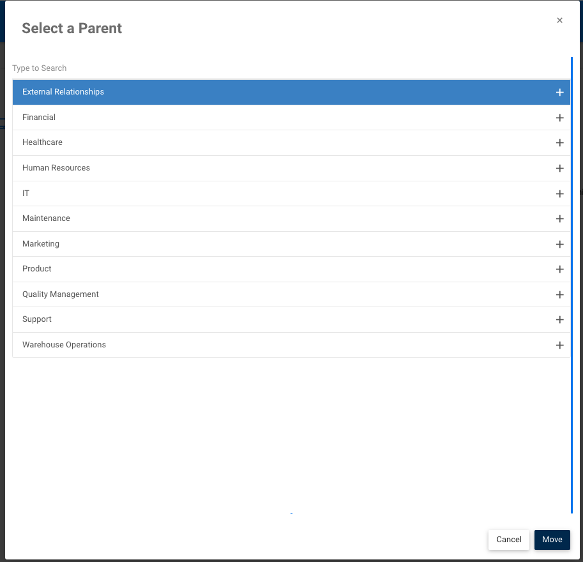
Task: Expand Support row plus icon
Action: click(x=559, y=319)
